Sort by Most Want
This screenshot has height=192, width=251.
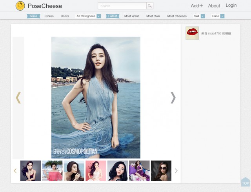(131, 16)
